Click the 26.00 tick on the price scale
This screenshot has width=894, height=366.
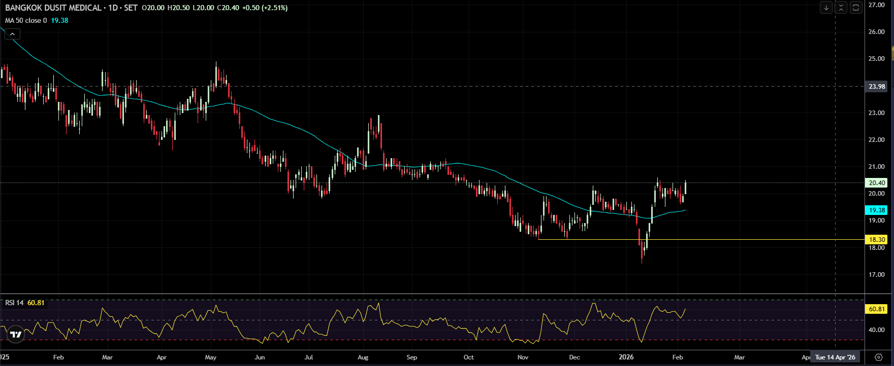click(x=877, y=32)
